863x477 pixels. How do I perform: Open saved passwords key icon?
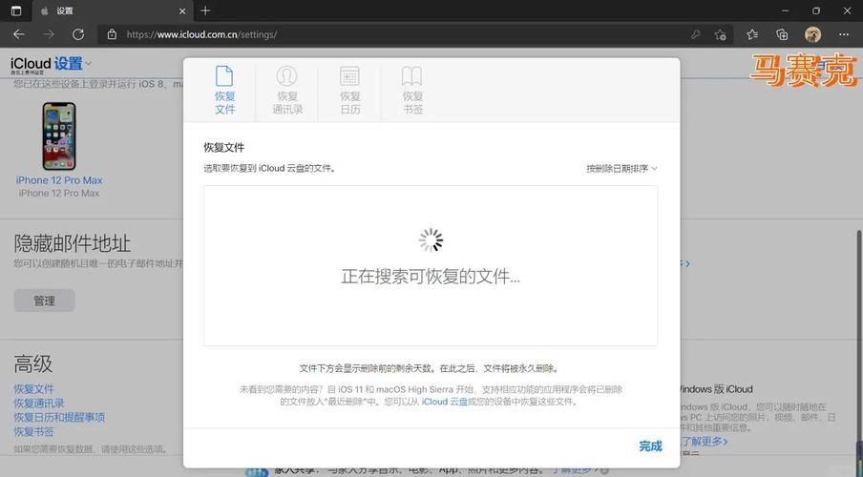pyautogui.click(x=696, y=34)
